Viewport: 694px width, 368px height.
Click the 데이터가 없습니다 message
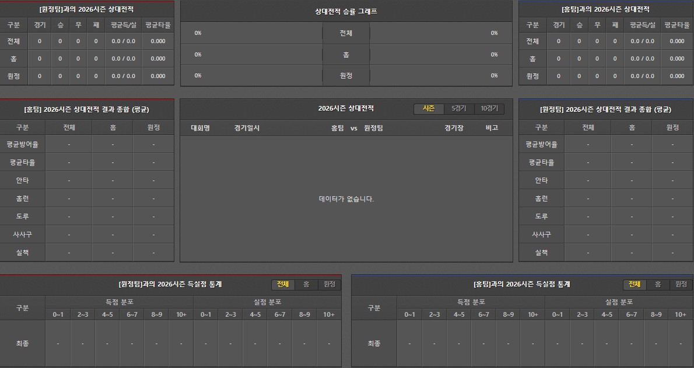pyautogui.click(x=346, y=199)
